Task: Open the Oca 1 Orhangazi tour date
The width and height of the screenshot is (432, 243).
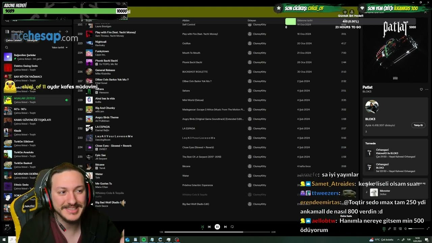Action: [x=395, y=153]
